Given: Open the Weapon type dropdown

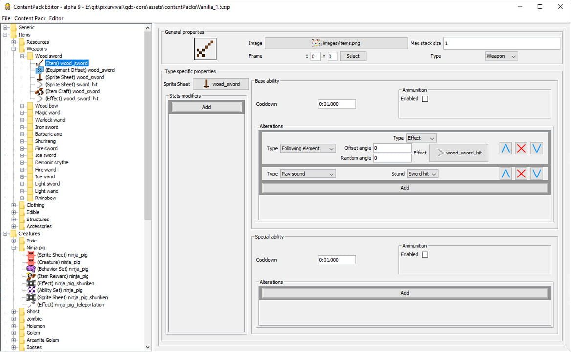Looking at the screenshot, I should point(501,56).
